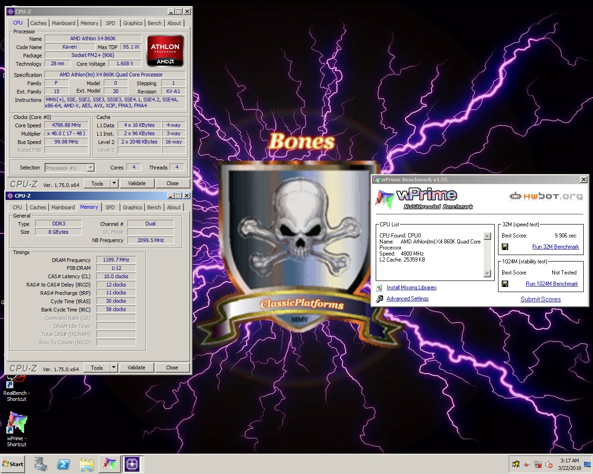Click the wPrime Benchmark title bar icon
Screen dimensions: 593x474
click(377, 180)
